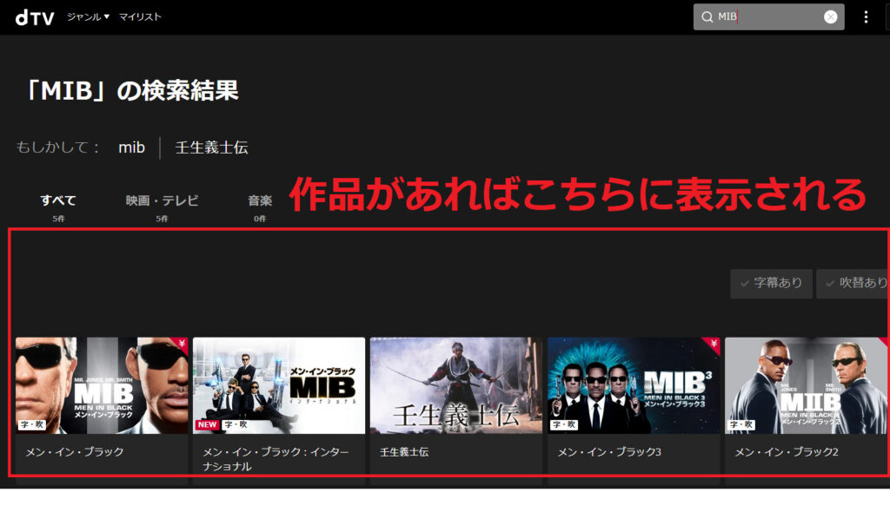890x525 pixels.
Task: Select the suggested term 壬生義士伝
Action: pyautogui.click(x=211, y=148)
